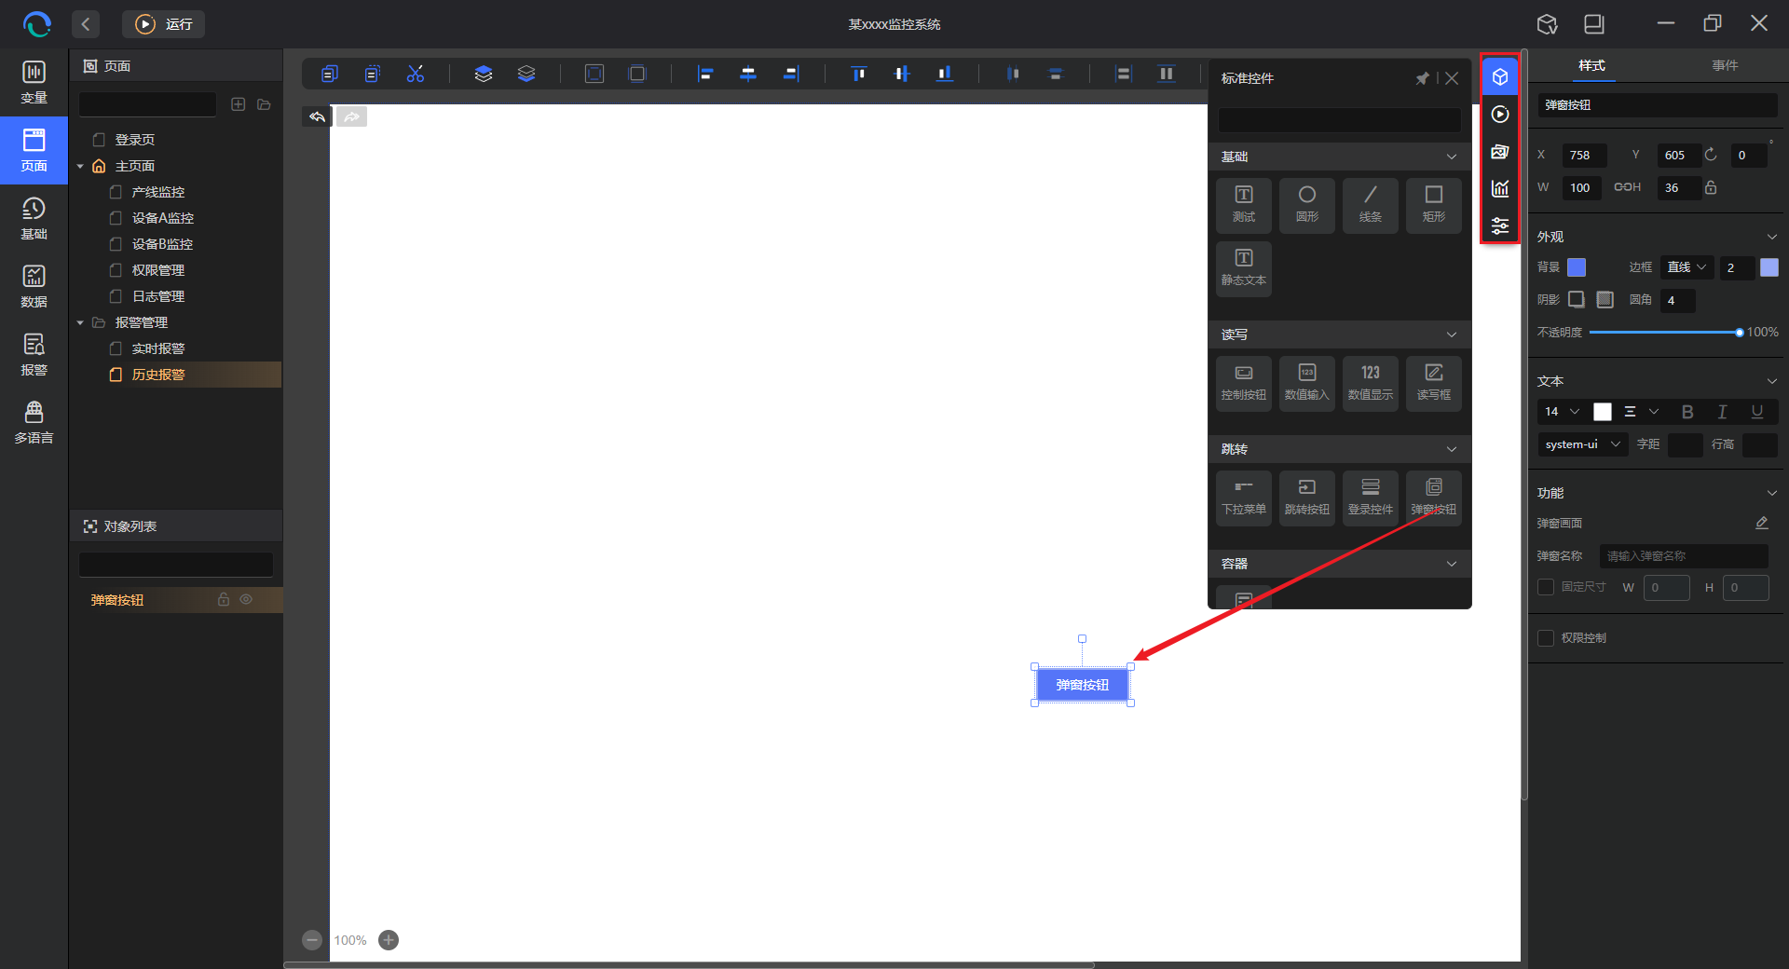The width and height of the screenshot is (1789, 969).
Task: Select the 弹窗按钮 widget on canvas
Action: pos(1083,685)
